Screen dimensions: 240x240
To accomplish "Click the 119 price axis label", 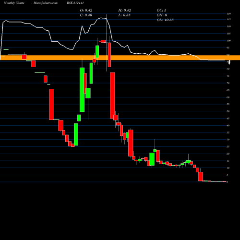I will tap(229, 14).
